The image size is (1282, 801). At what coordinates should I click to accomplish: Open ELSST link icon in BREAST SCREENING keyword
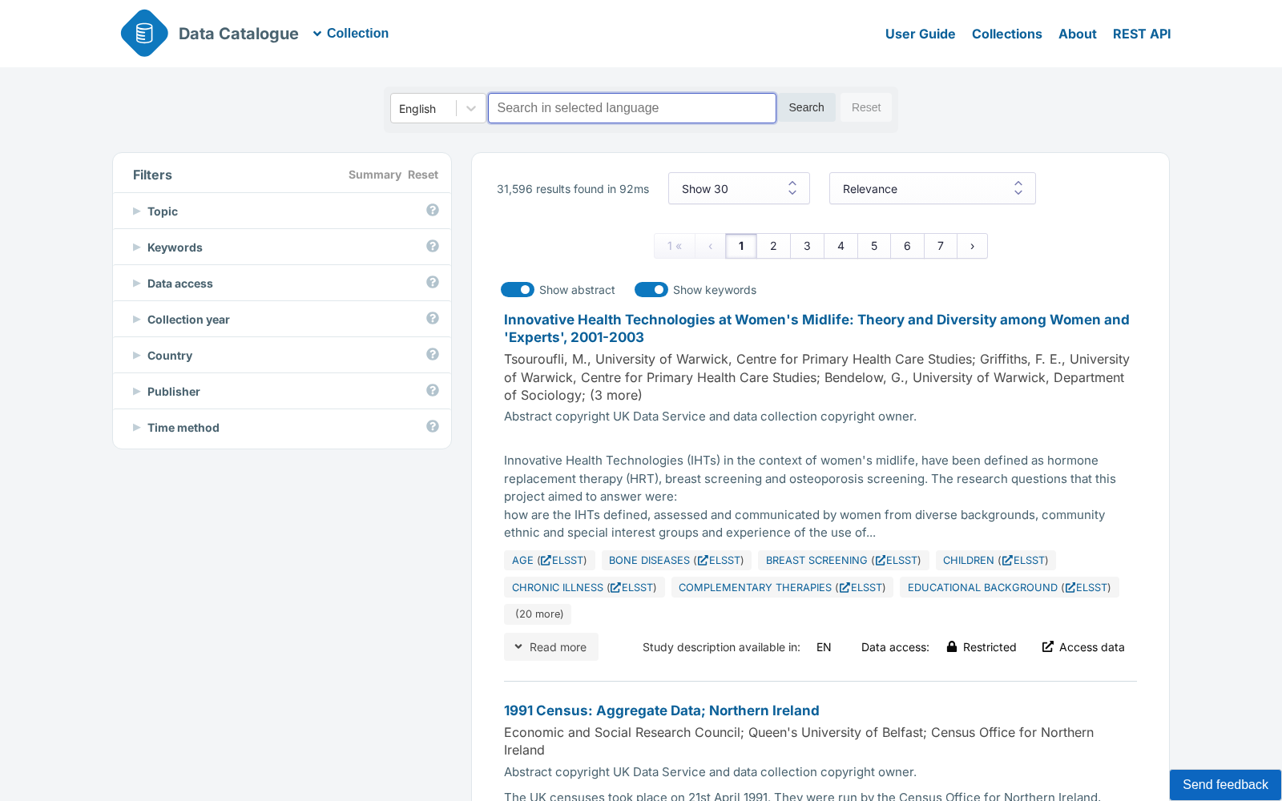click(880, 560)
